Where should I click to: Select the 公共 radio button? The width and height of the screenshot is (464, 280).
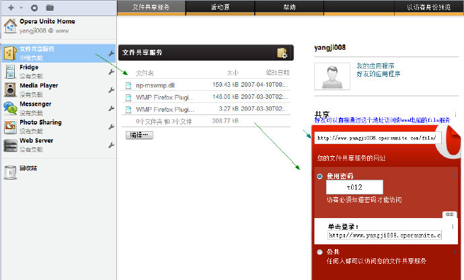tap(319, 252)
